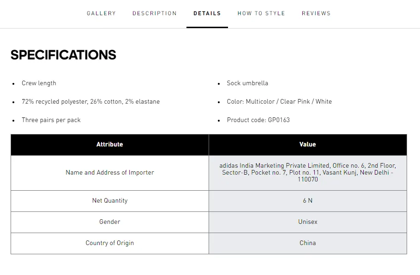Switch to the Description tab

point(155,13)
